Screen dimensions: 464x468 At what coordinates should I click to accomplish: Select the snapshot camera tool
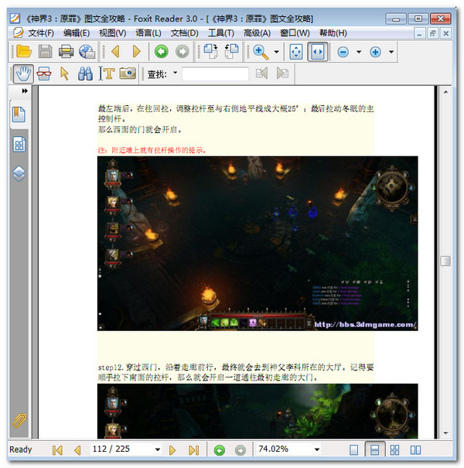pyautogui.click(x=128, y=73)
